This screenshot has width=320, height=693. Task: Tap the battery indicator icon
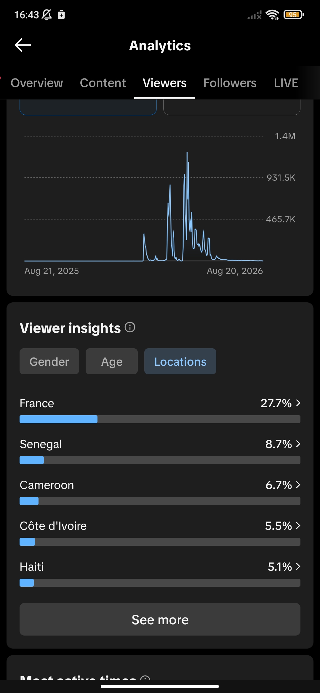click(293, 15)
